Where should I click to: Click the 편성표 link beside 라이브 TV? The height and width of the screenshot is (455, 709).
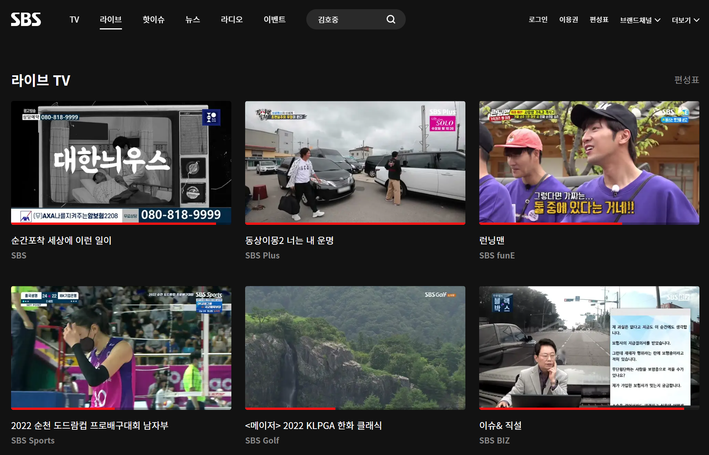pyautogui.click(x=686, y=80)
